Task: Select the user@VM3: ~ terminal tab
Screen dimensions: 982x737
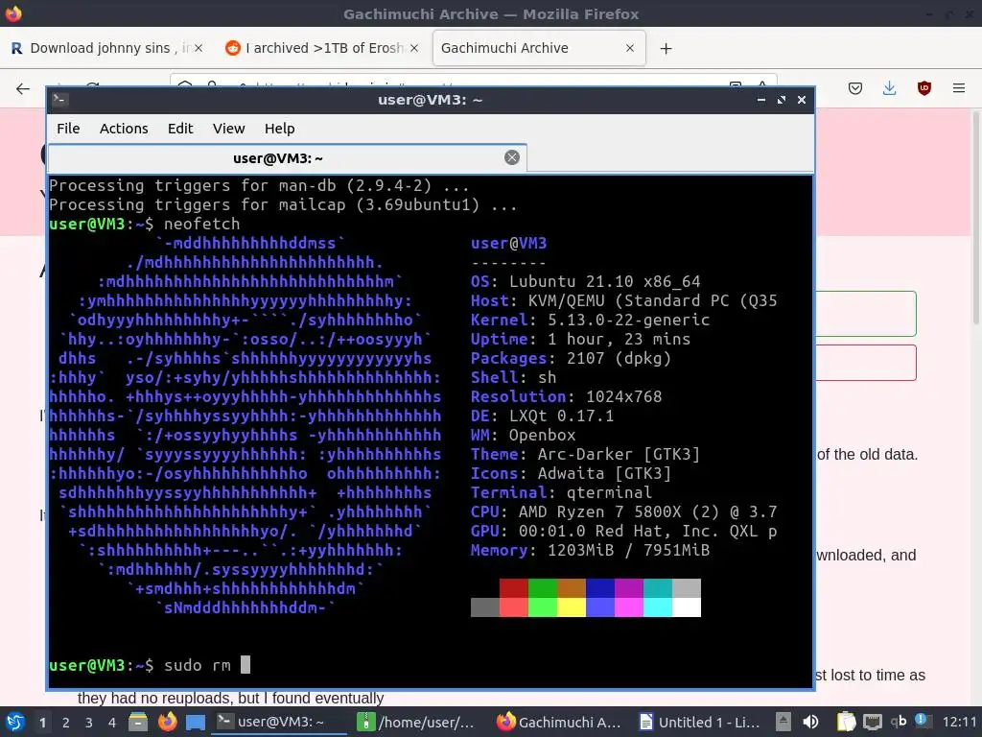Action: pos(288,158)
